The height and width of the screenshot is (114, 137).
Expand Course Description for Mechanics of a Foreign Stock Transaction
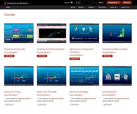pos(77,55)
